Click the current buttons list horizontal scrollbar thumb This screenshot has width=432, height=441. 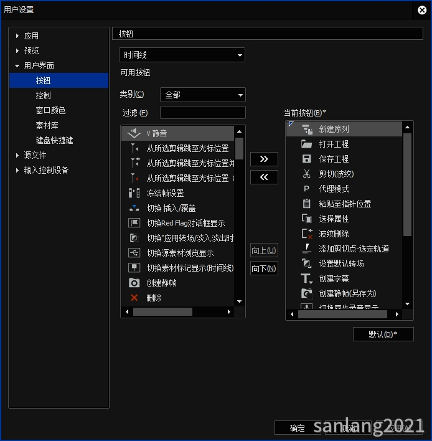(342, 315)
